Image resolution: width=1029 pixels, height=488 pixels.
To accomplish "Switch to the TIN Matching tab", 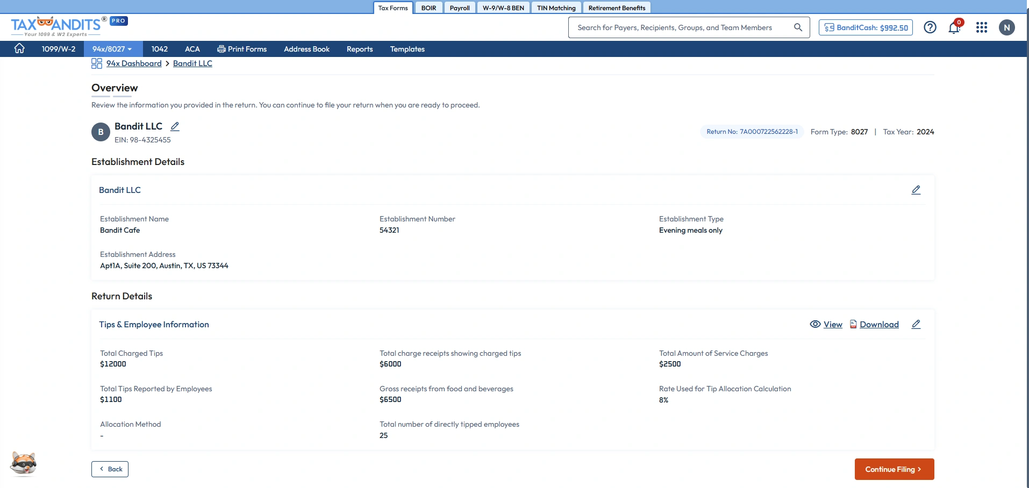I will (x=556, y=8).
